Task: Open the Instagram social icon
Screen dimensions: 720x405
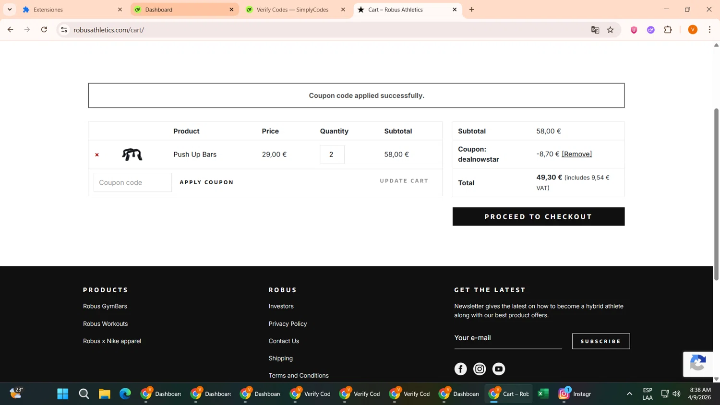Action: click(480, 369)
